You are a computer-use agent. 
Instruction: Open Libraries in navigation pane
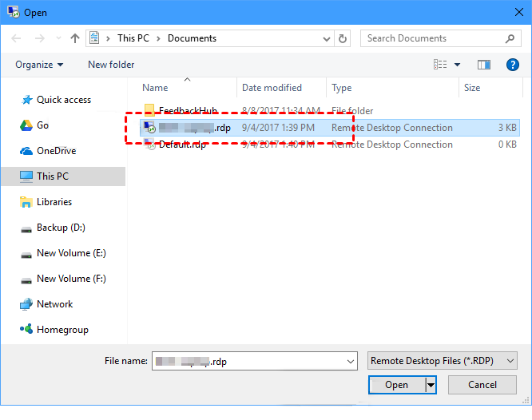(x=54, y=202)
